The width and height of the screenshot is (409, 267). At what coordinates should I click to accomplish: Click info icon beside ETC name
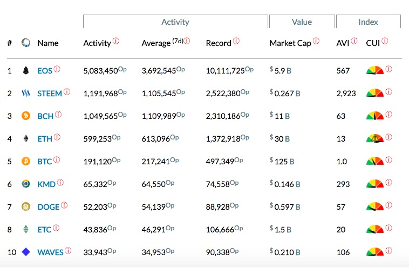pos(56,228)
